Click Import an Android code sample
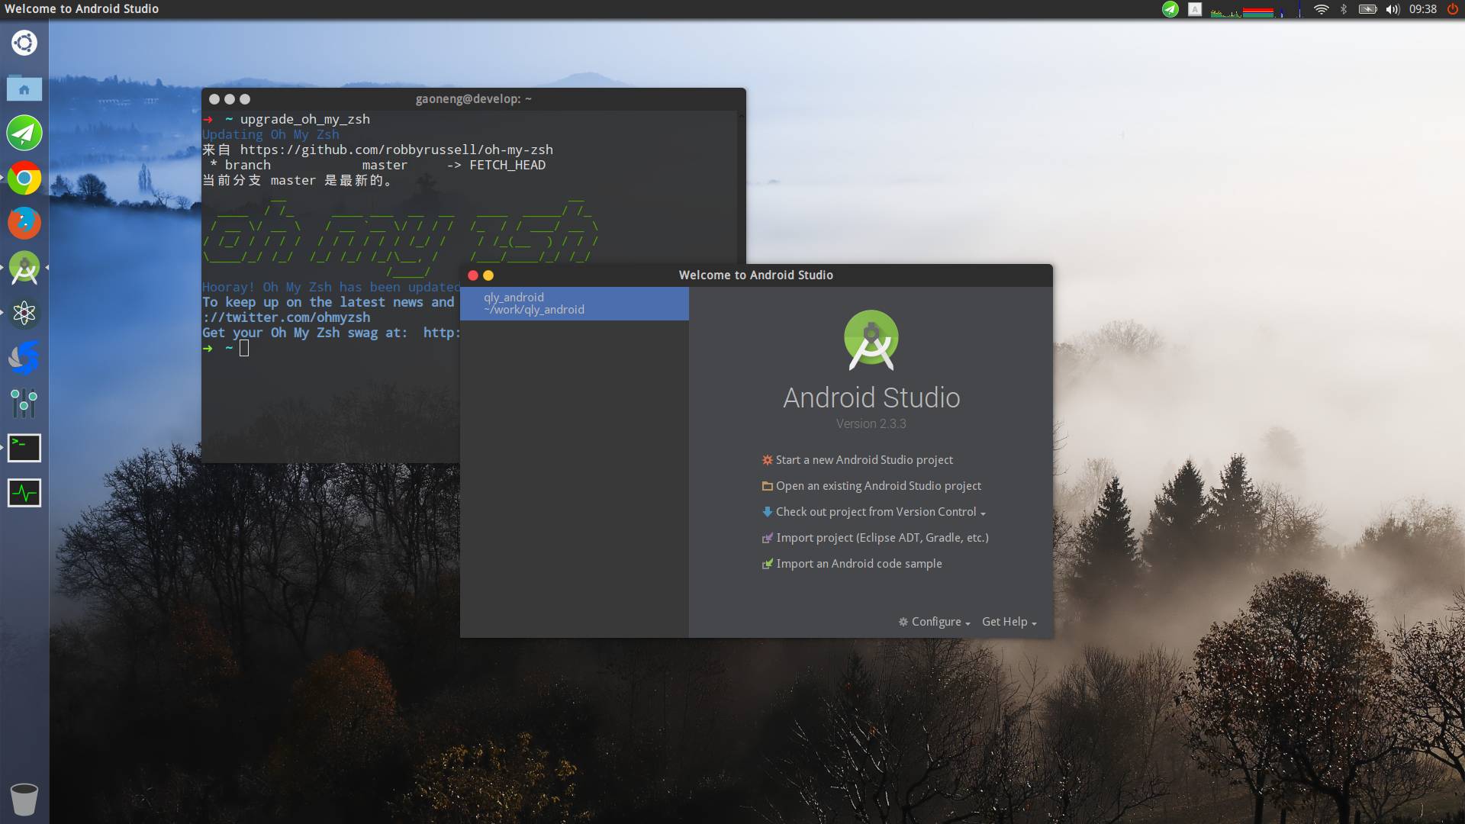 [x=859, y=562]
